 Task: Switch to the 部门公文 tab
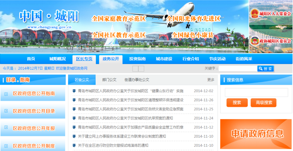(x=109, y=80)
